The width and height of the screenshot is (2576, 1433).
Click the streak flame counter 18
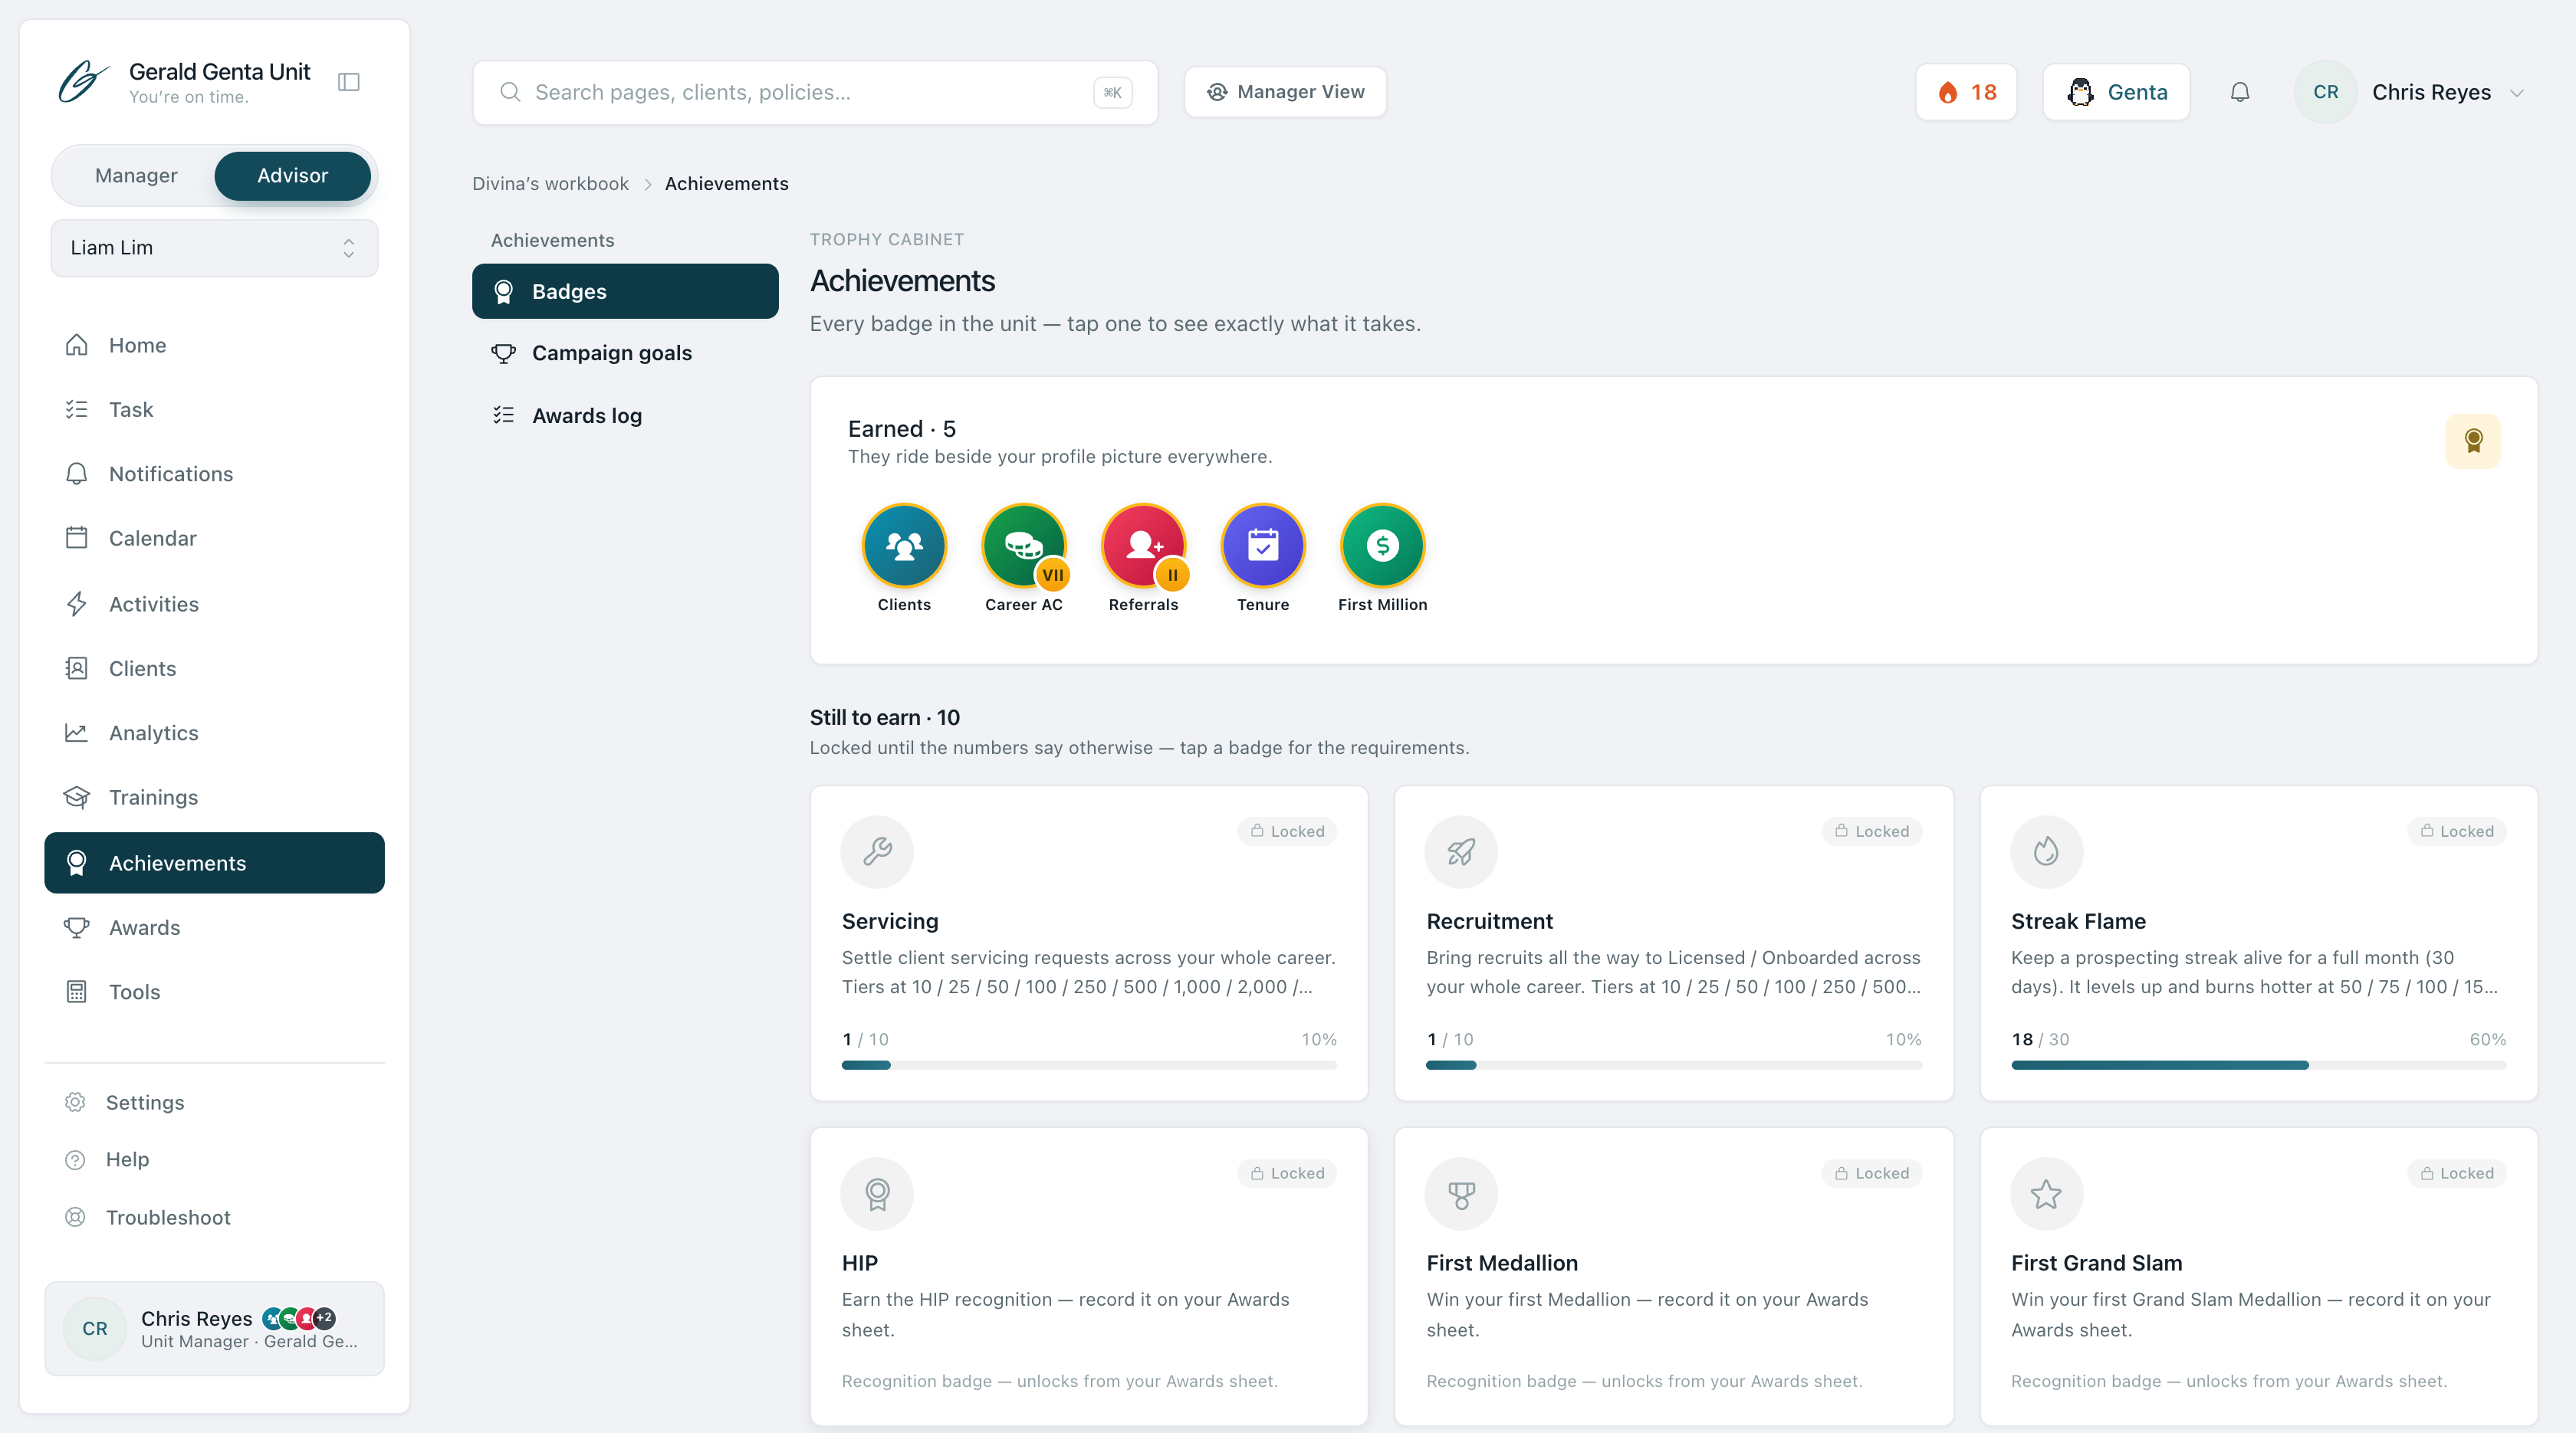pos(1966,92)
